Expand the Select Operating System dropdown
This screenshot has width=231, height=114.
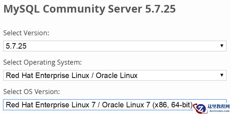[115, 75]
